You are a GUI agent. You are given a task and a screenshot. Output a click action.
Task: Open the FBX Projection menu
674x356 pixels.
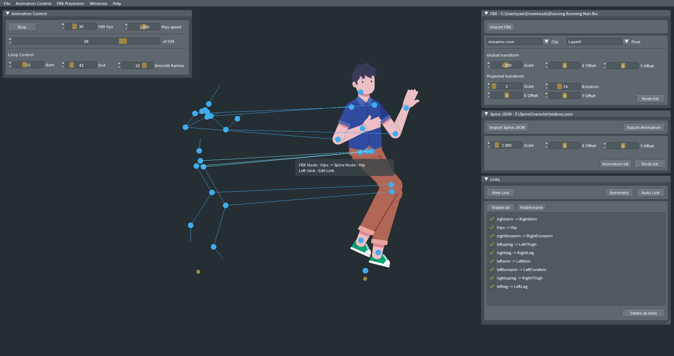point(70,3)
